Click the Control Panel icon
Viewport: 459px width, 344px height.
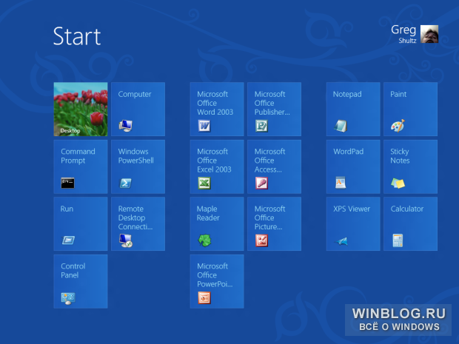point(68,298)
